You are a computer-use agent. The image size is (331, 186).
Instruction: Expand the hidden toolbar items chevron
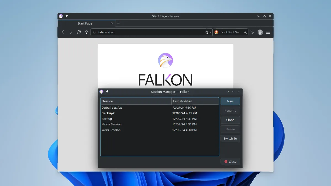pos(252,32)
